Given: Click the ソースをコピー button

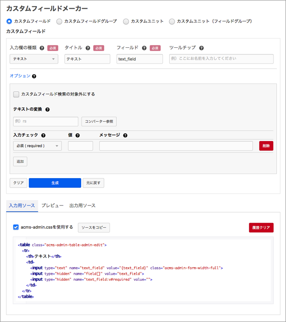Looking at the screenshot, I should pos(94,228).
